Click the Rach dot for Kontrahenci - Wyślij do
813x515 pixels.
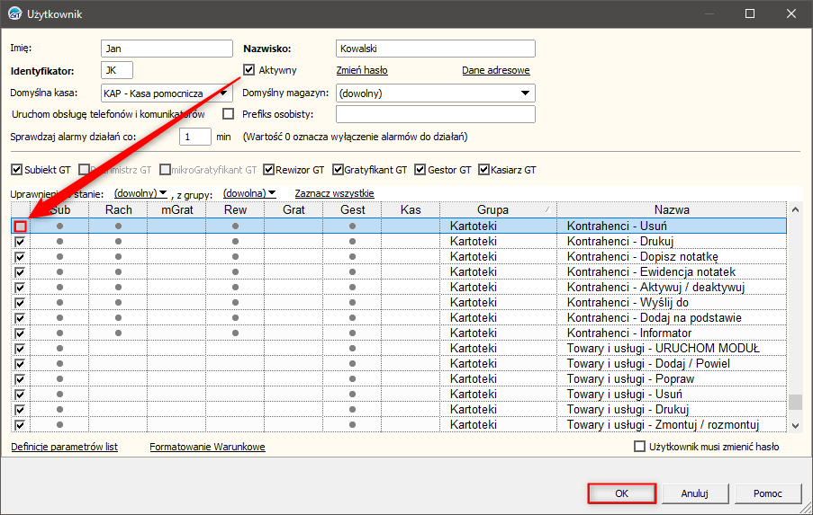pyautogui.click(x=118, y=303)
